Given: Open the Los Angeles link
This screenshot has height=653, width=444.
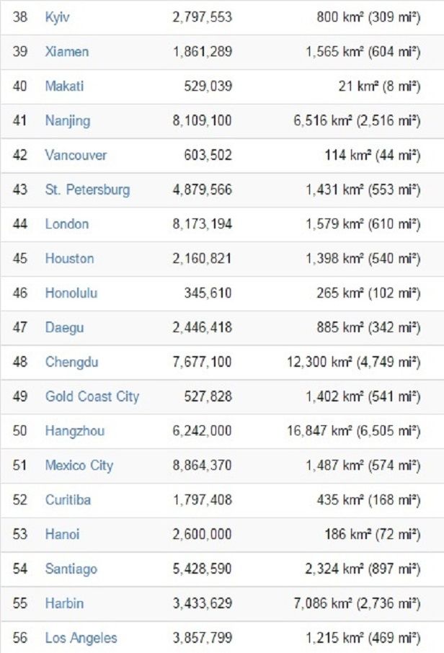Looking at the screenshot, I should [81, 638].
